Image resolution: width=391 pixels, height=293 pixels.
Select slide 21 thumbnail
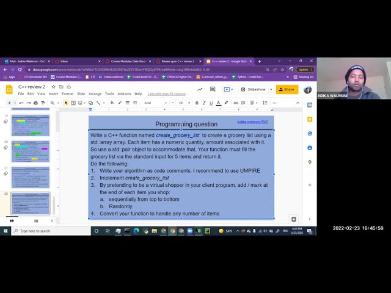coord(30,178)
